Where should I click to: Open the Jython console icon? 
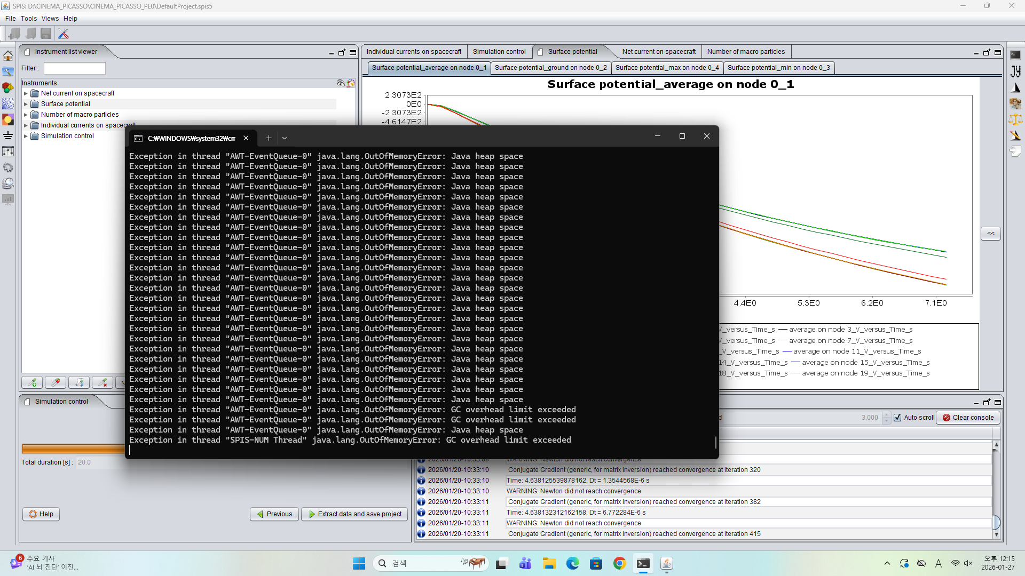pyautogui.click(x=1015, y=71)
